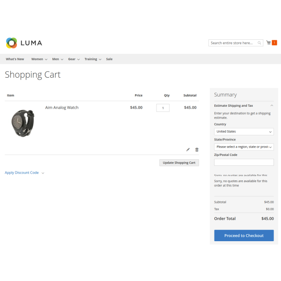Open the Men menu
This screenshot has width=281, height=281.
56,59
